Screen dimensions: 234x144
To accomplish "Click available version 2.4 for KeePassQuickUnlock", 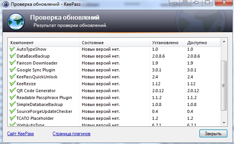I will [x=190, y=77].
